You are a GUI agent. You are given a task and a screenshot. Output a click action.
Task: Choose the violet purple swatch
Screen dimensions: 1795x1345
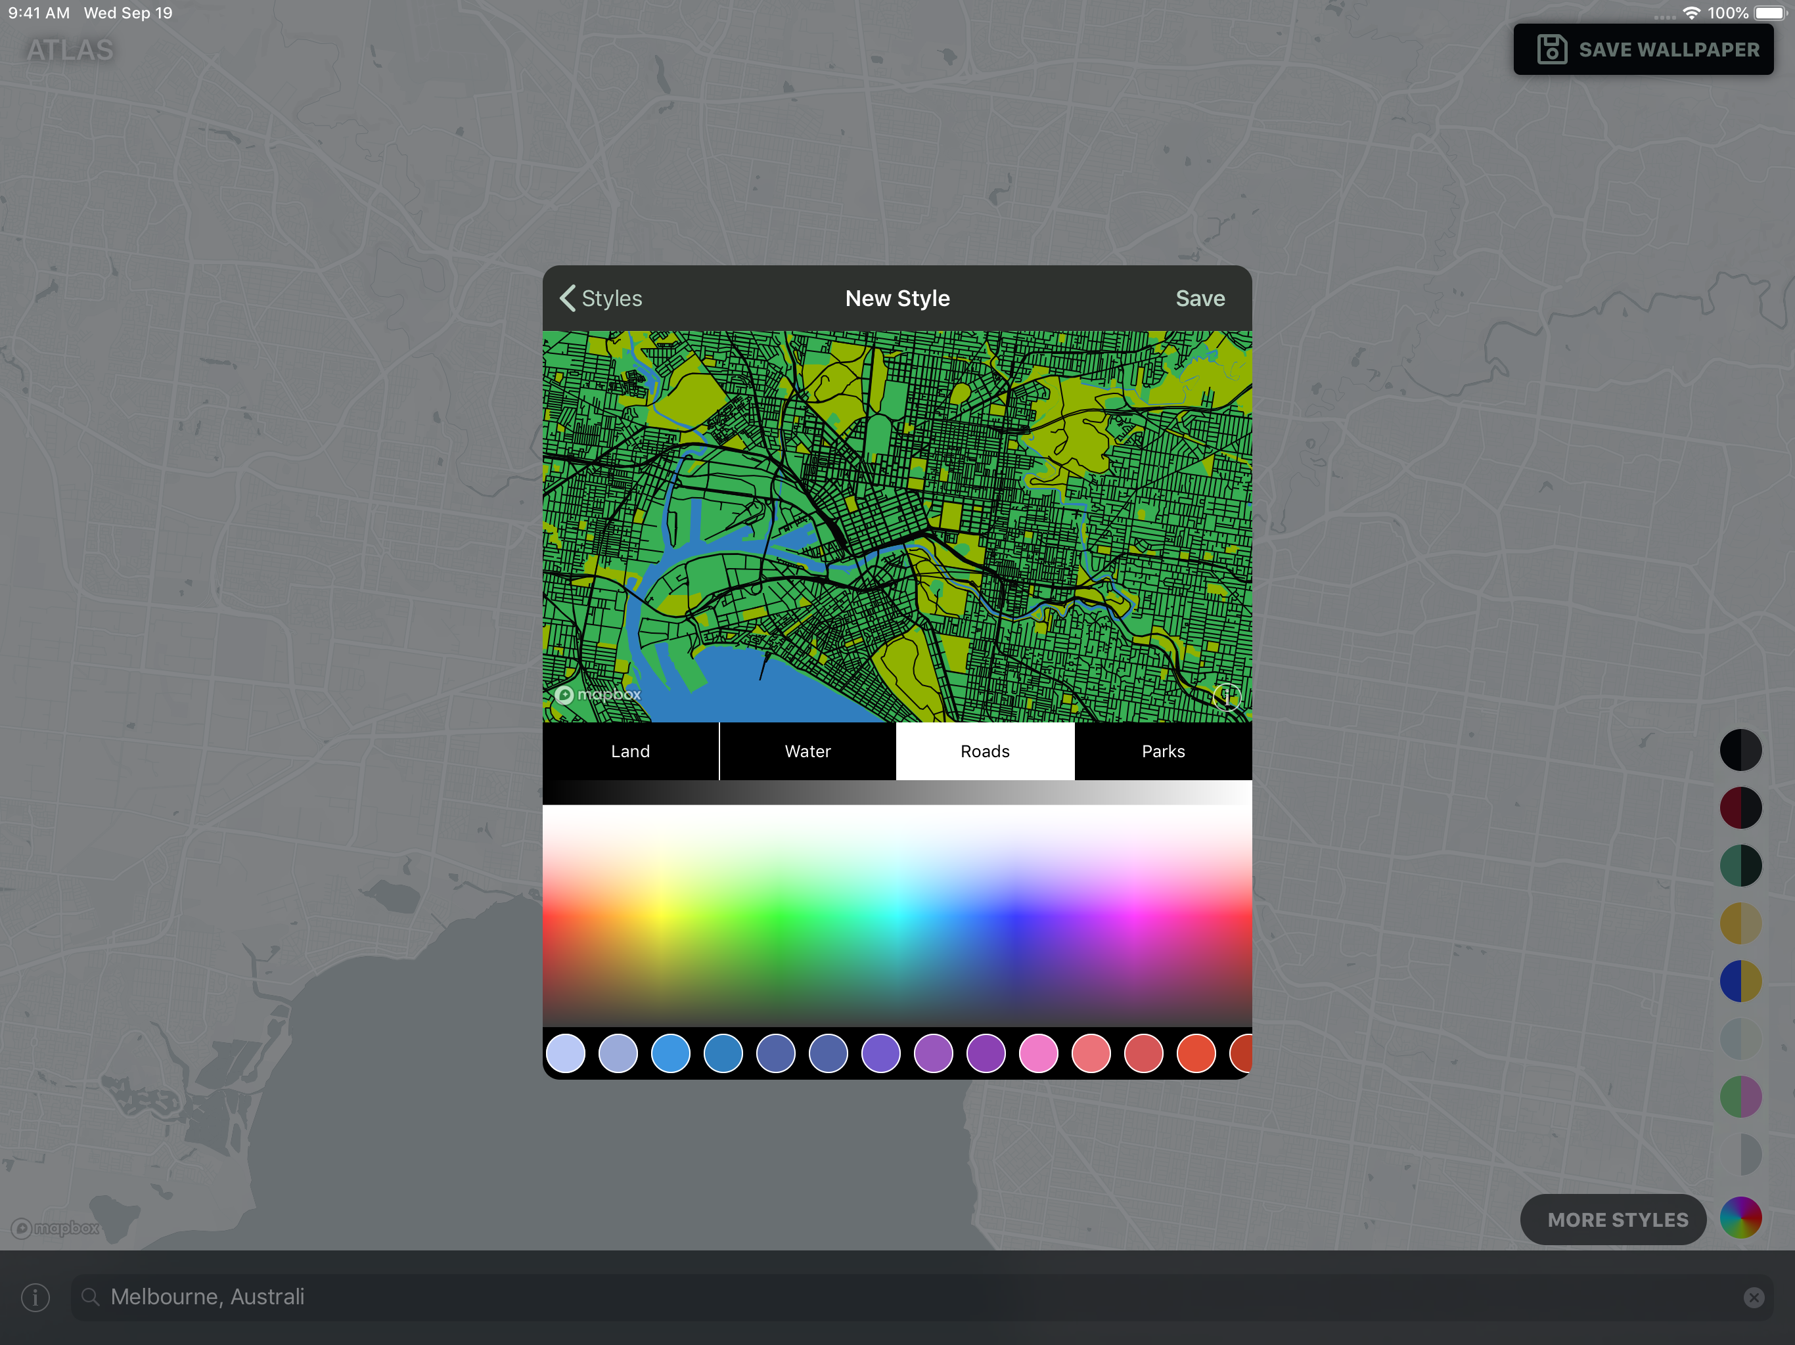click(x=986, y=1053)
